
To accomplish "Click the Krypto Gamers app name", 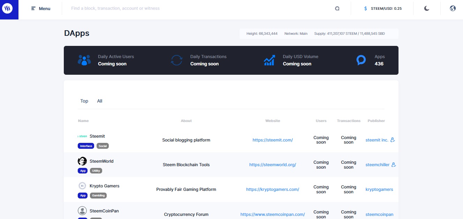I will click(105, 186).
